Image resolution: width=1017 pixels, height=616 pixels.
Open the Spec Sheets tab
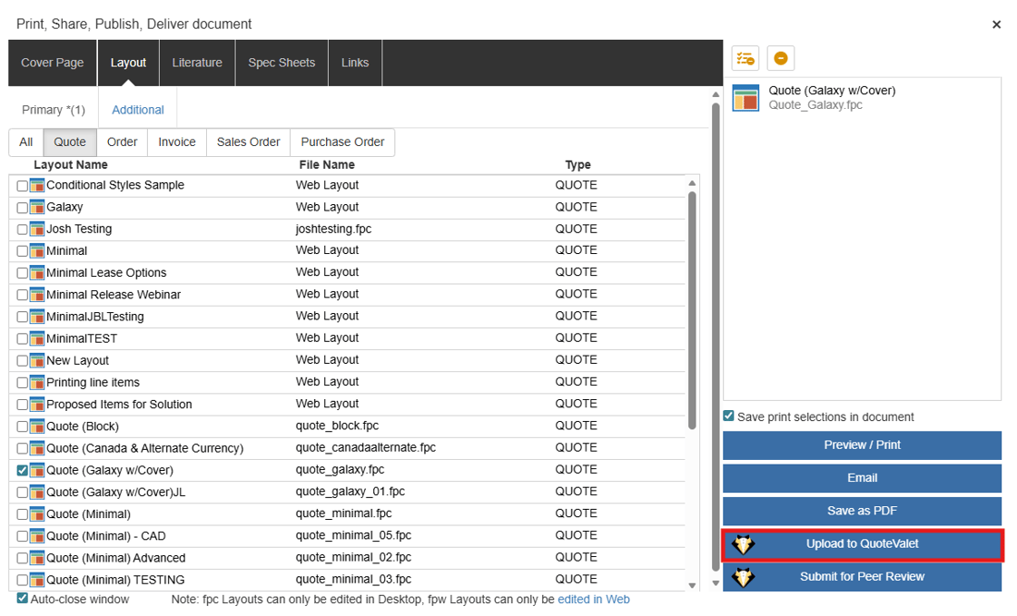[281, 63]
